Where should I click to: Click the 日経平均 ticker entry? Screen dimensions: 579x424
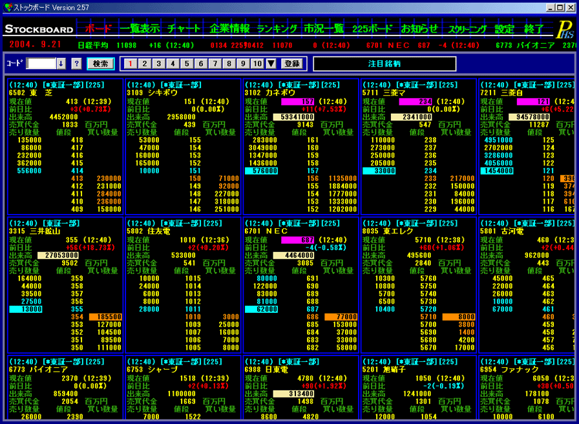click(136, 45)
